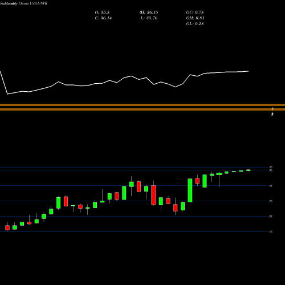Select the open value 'O: 35.8'

102,13
